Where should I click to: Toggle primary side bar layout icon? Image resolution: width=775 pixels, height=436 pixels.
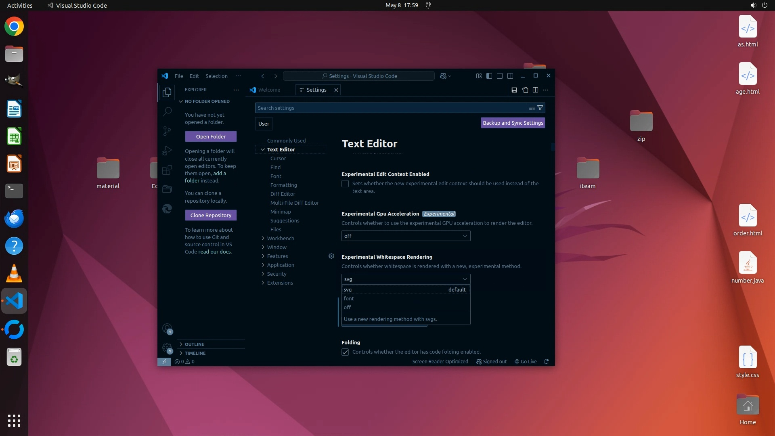(x=489, y=76)
